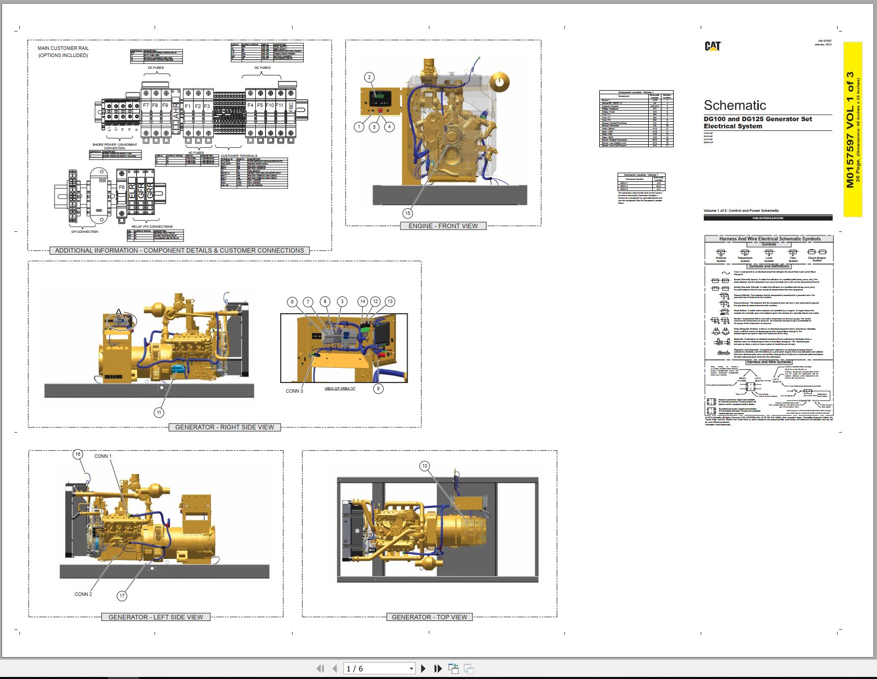Viewport: 877px width, 679px height.
Task: Click the 'CUSTOMER TERMINALS' table title
Action: pos(239,156)
